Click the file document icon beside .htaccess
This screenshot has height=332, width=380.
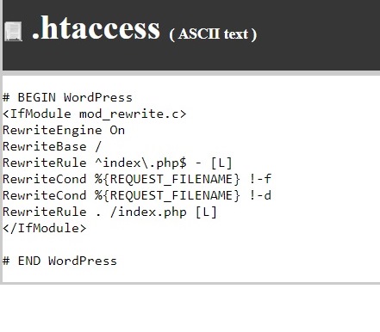(x=13, y=31)
